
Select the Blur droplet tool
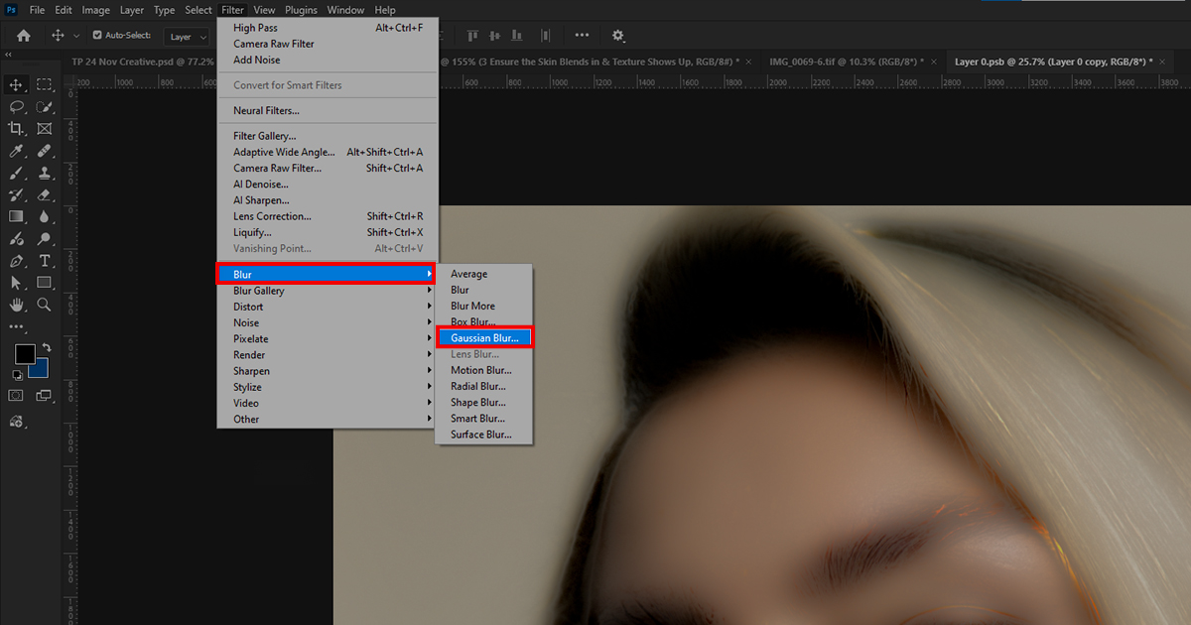click(45, 217)
